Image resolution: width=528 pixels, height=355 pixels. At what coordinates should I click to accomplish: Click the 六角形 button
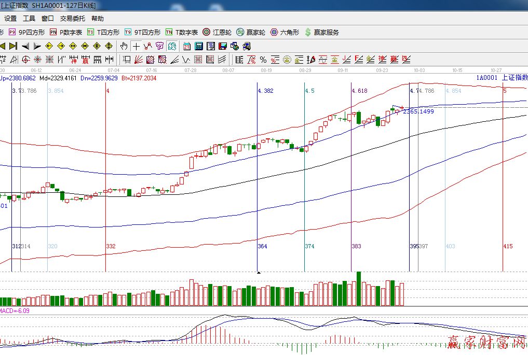coord(285,32)
